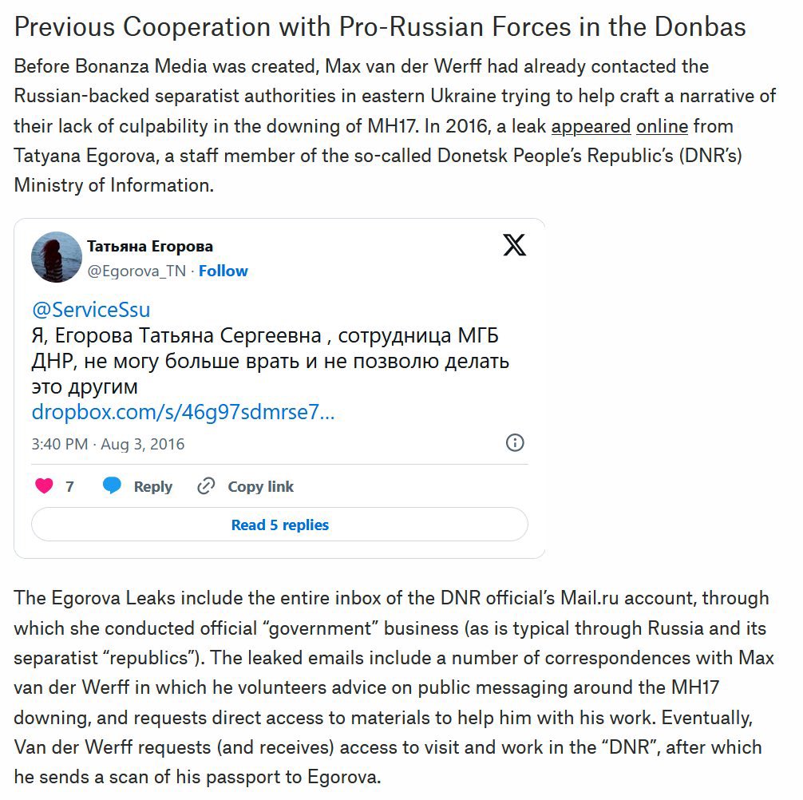Click the Татьяна Егорова display name
This screenshot has height=800, width=803.
pyautogui.click(x=150, y=247)
